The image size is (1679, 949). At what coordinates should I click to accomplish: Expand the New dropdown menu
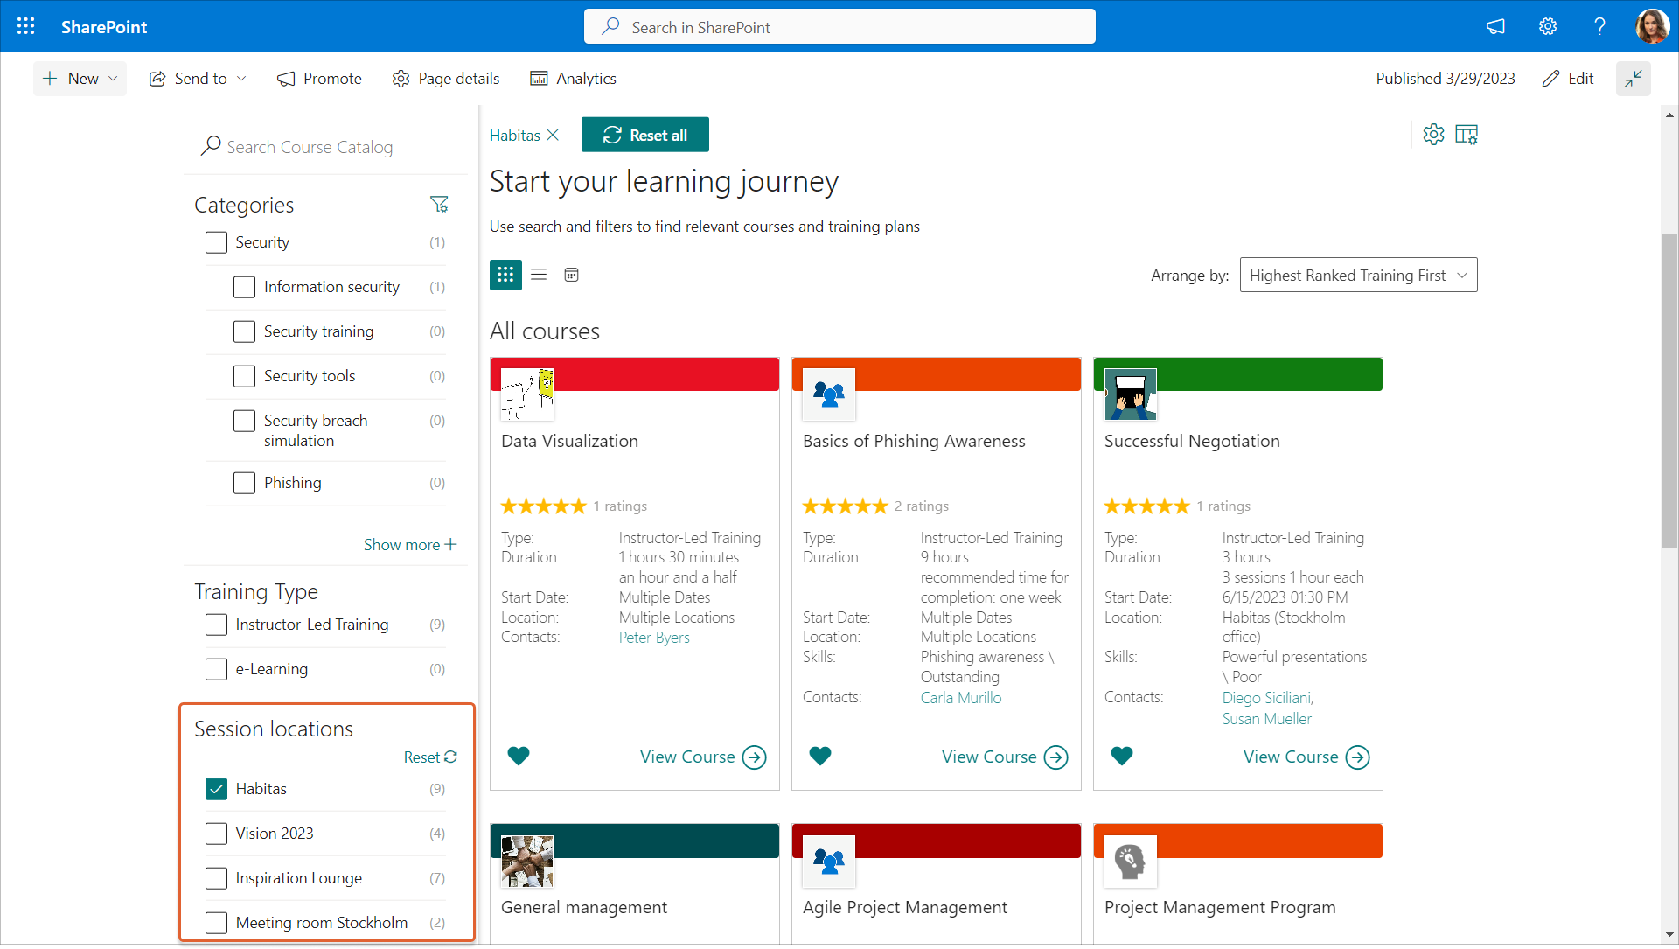tap(81, 79)
